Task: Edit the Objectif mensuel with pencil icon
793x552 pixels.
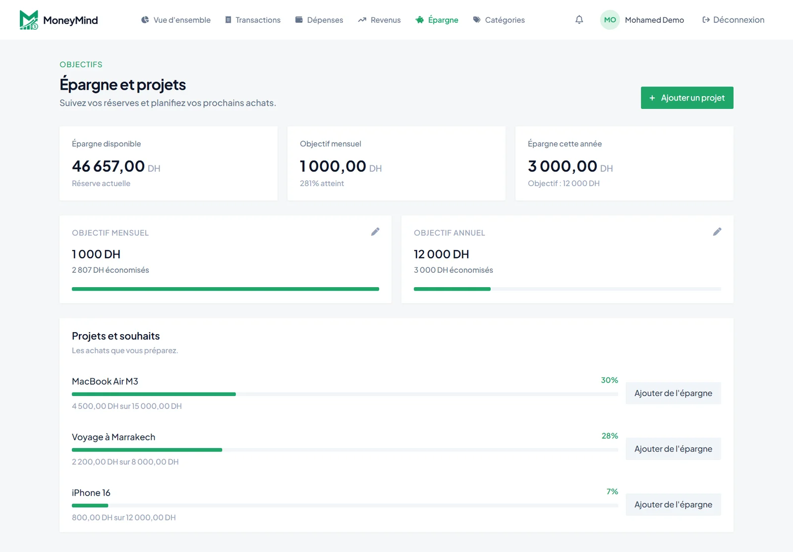Action: tap(375, 232)
